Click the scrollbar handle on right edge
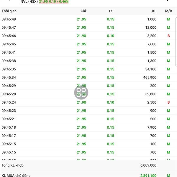The height and width of the screenshot is (177, 177). click(x=176, y=42)
